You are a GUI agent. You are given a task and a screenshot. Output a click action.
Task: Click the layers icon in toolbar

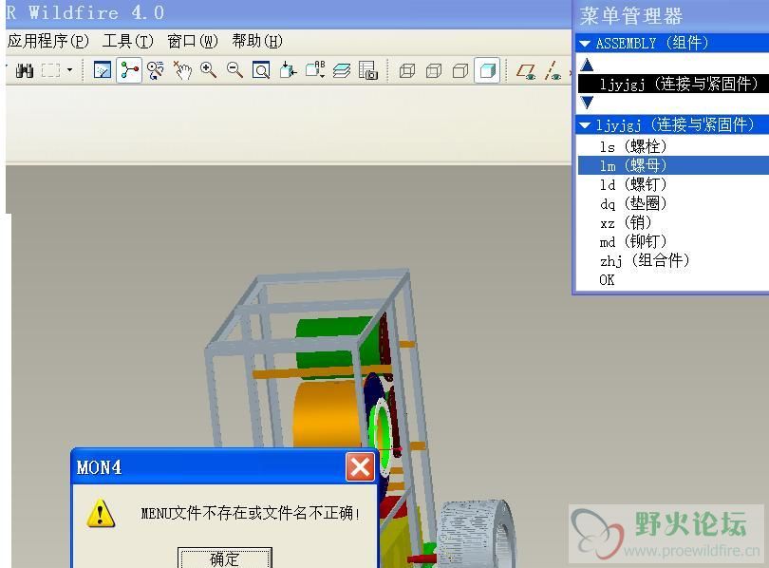(342, 70)
